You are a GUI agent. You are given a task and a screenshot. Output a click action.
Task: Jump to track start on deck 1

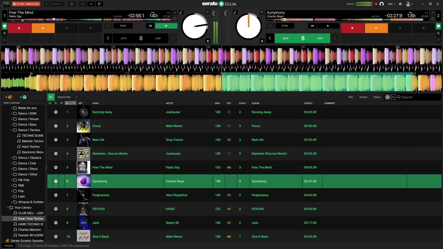(150, 26)
